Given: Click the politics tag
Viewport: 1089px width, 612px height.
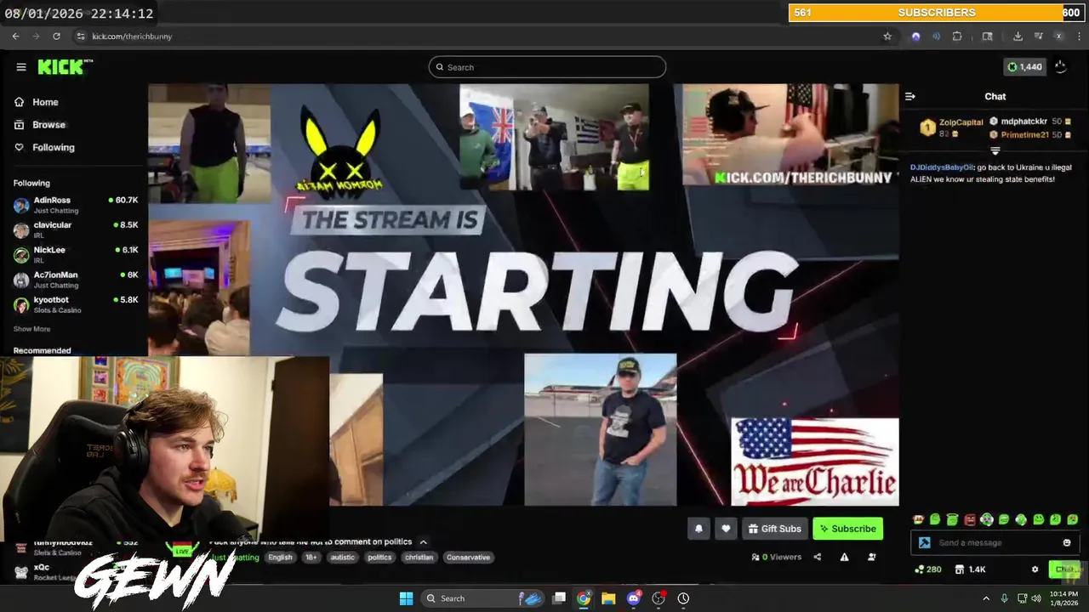Looking at the screenshot, I should 379,558.
